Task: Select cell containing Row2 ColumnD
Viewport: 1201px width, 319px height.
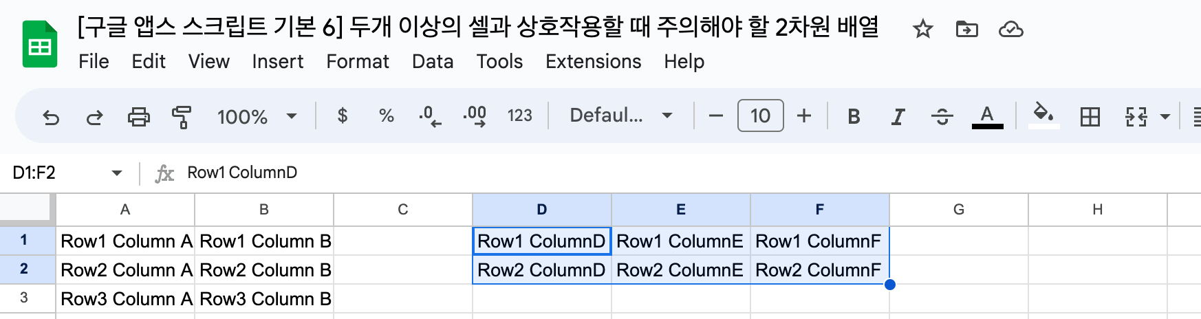Action: click(542, 270)
